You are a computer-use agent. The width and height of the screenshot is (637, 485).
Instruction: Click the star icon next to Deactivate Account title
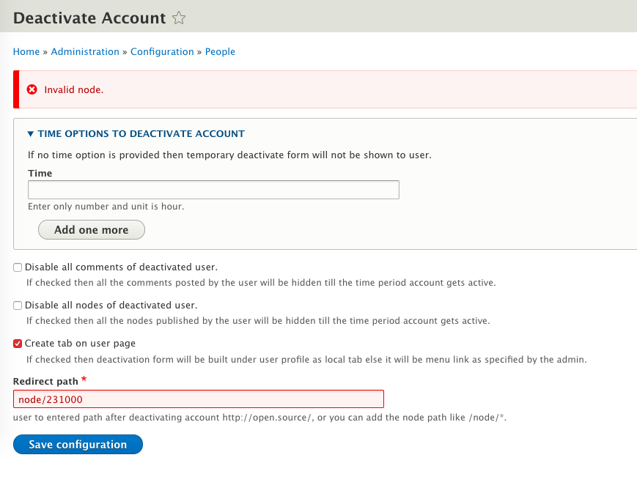tap(178, 18)
